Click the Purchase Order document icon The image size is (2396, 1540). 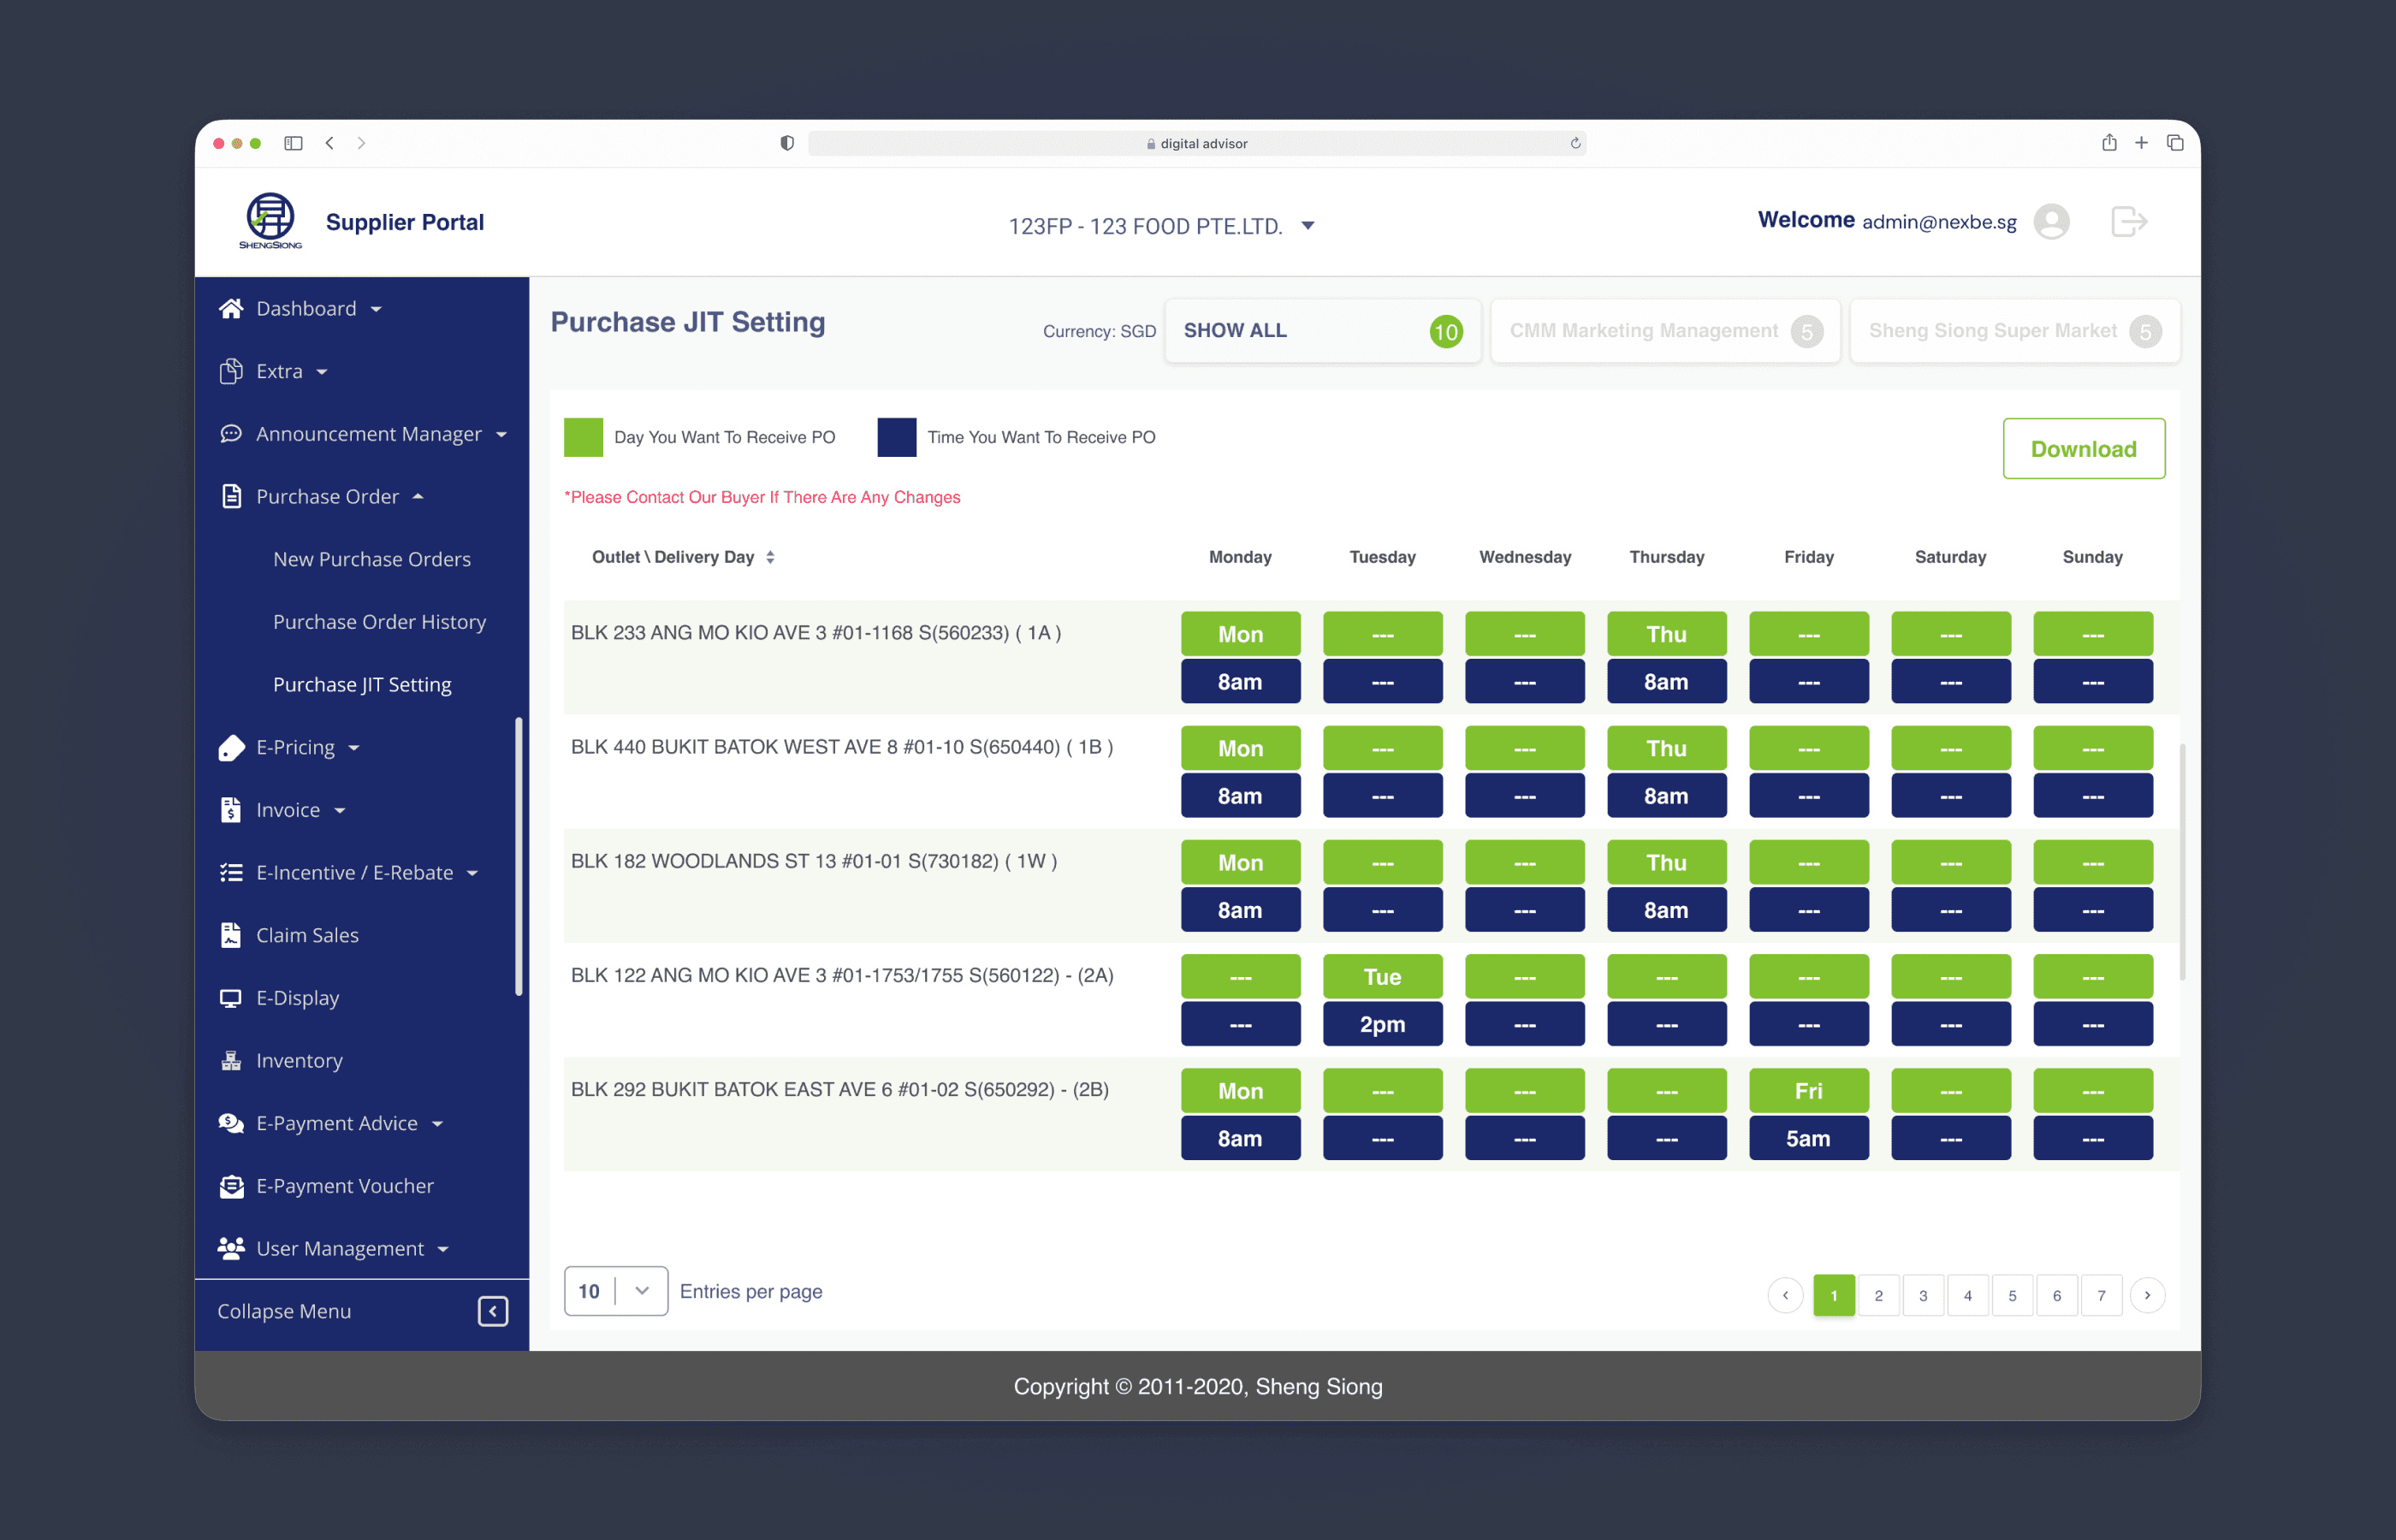tap(231, 496)
